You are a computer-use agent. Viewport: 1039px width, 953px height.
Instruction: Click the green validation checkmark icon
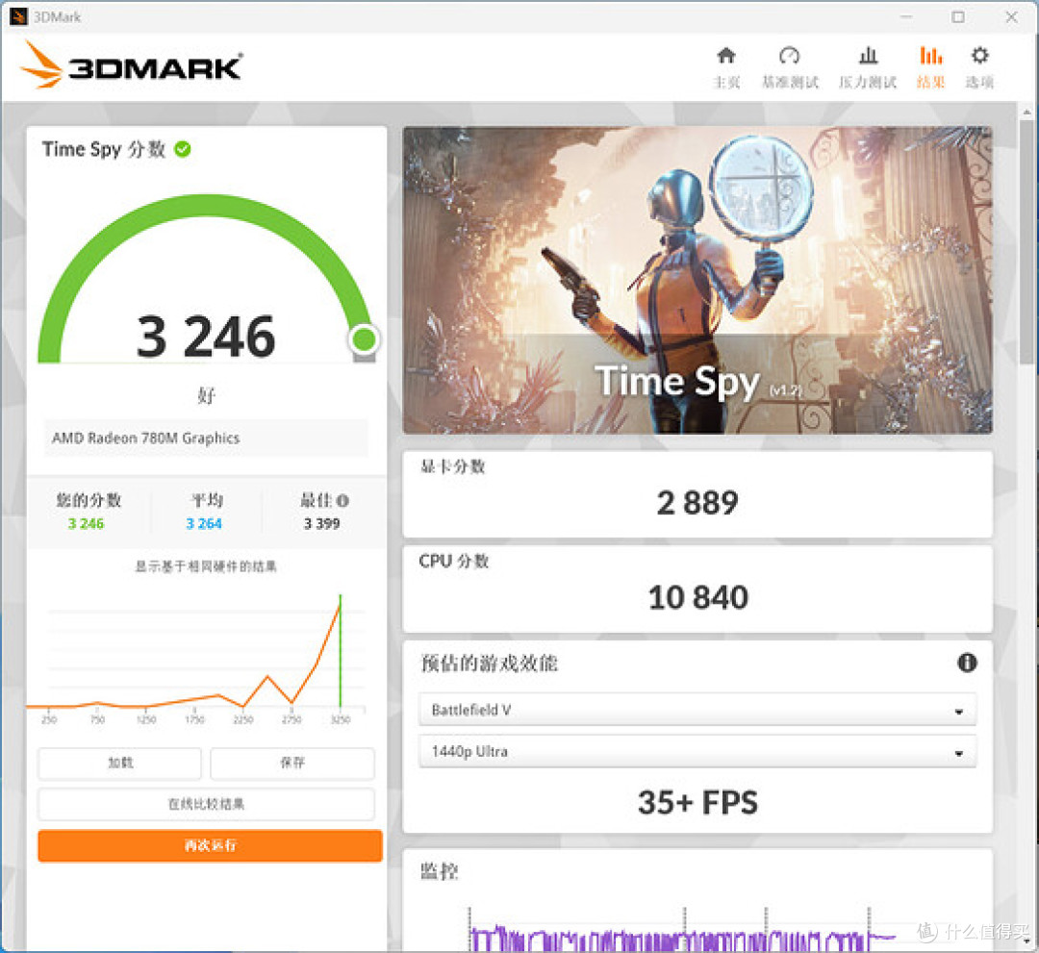pos(182,150)
